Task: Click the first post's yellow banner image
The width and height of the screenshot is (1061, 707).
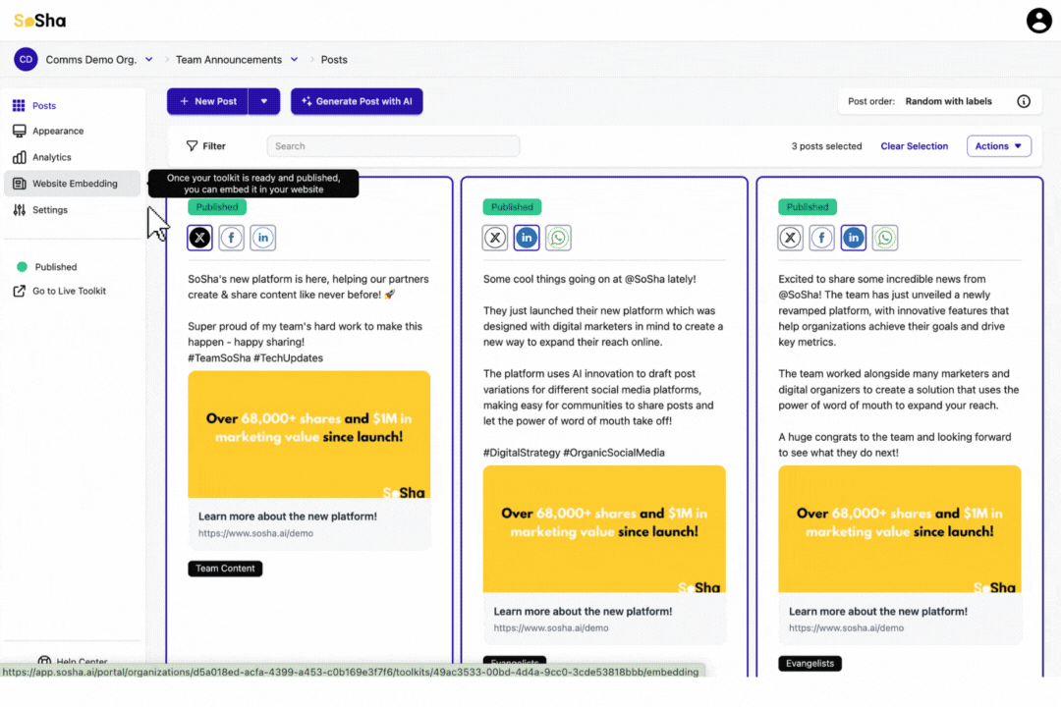Action: 309,434
